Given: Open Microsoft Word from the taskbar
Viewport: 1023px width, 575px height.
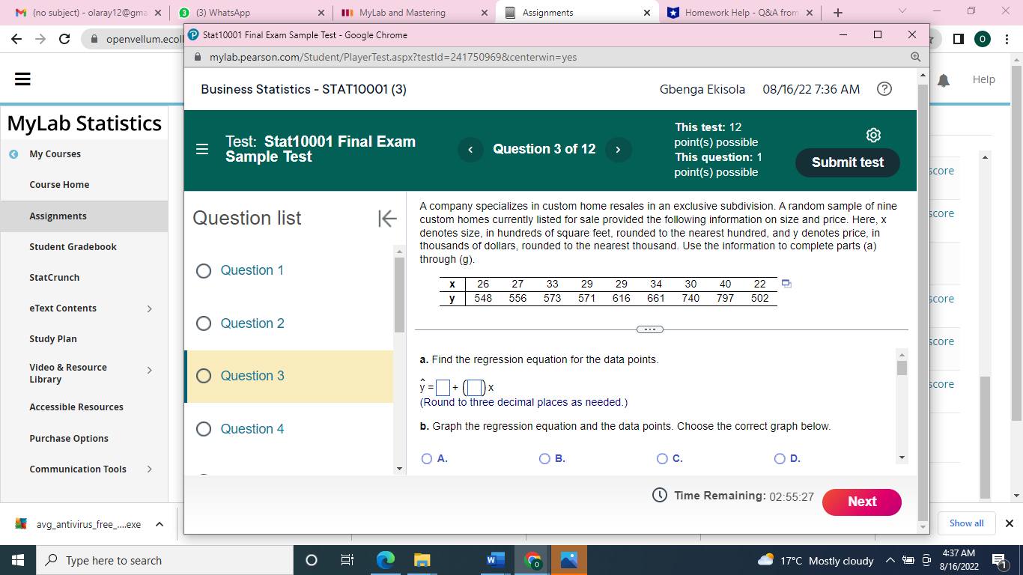Looking at the screenshot, I should [x=495, y=560].
